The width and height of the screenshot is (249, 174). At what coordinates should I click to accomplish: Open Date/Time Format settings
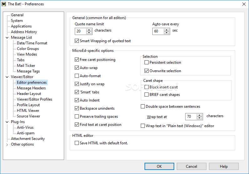(32, 43)
